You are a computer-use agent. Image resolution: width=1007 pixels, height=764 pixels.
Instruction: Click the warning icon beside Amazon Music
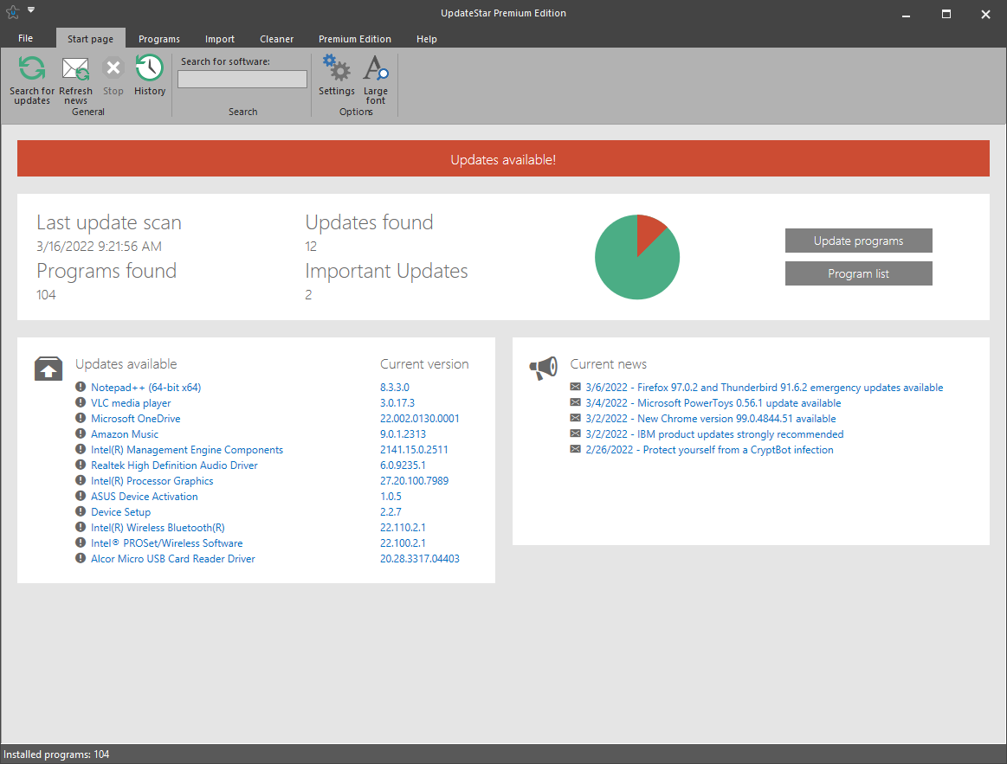[81, 434]
